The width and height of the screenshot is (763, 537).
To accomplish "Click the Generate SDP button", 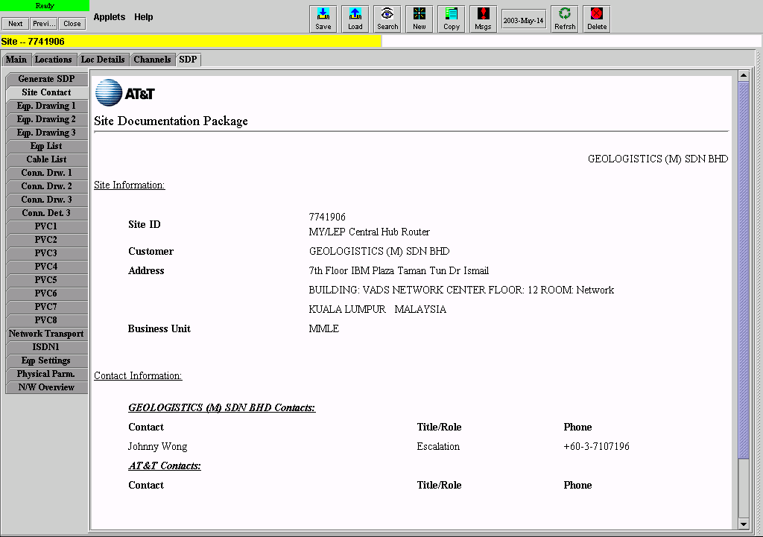I will point(47,79).
